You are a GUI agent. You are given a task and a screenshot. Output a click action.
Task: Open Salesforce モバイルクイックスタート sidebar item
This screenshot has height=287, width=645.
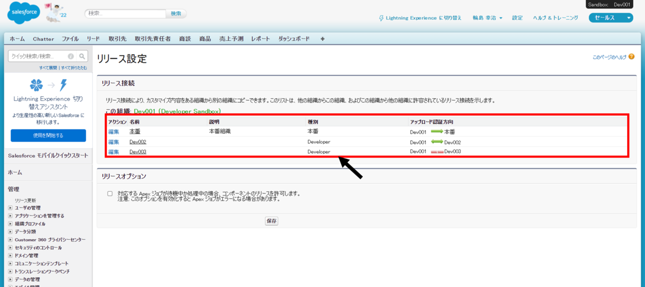click(x=48, y=156)
